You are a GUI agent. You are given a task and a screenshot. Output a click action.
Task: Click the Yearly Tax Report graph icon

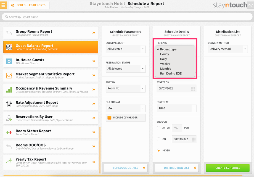[9, 161]
